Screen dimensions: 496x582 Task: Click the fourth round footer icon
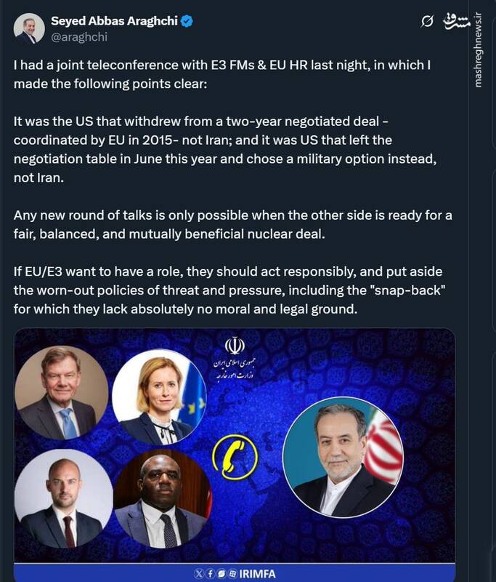232,574
